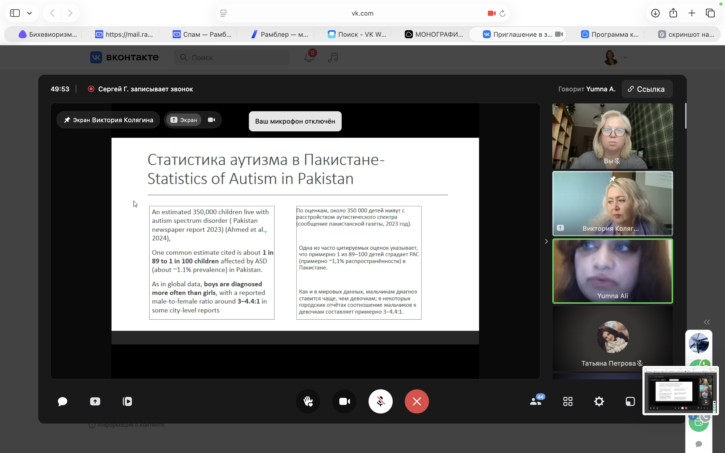Open VK notifications bell icon
Image resolution: width=725 pixels, height=453 pixels.
coord(309,57)
